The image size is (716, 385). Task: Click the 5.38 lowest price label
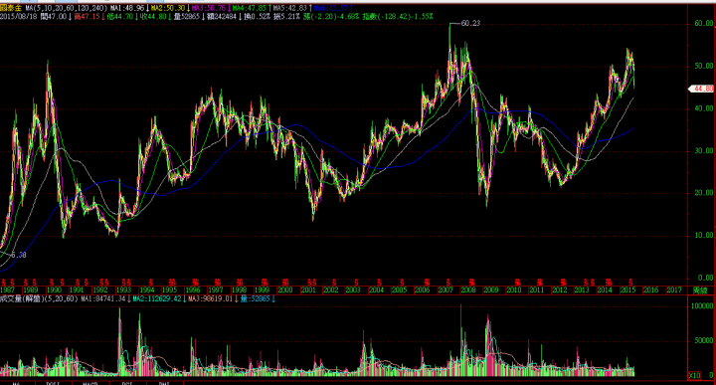pos(18,255)
